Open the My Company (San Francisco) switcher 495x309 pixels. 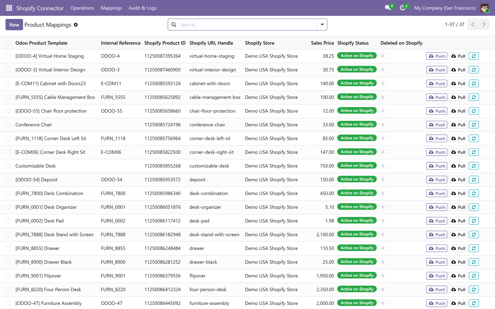click(445, 8)
